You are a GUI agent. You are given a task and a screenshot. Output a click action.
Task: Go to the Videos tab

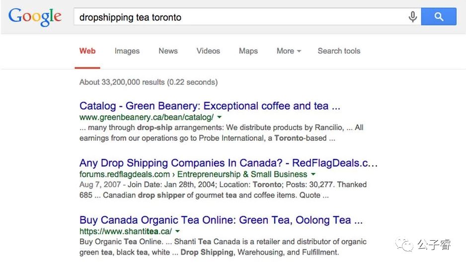click(208, 51)
